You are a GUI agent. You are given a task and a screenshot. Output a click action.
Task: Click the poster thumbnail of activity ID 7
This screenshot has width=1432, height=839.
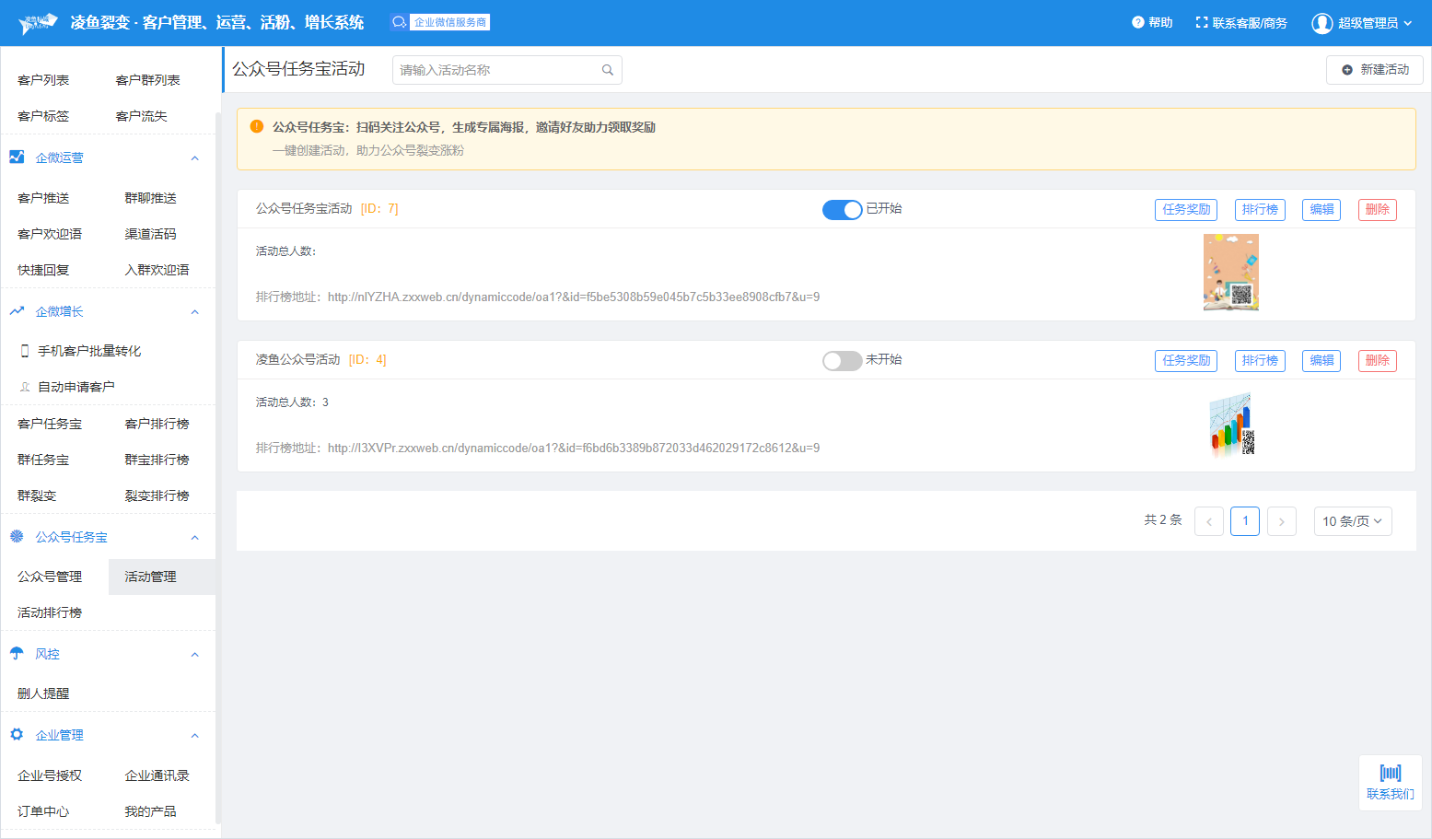point(1230,273)
